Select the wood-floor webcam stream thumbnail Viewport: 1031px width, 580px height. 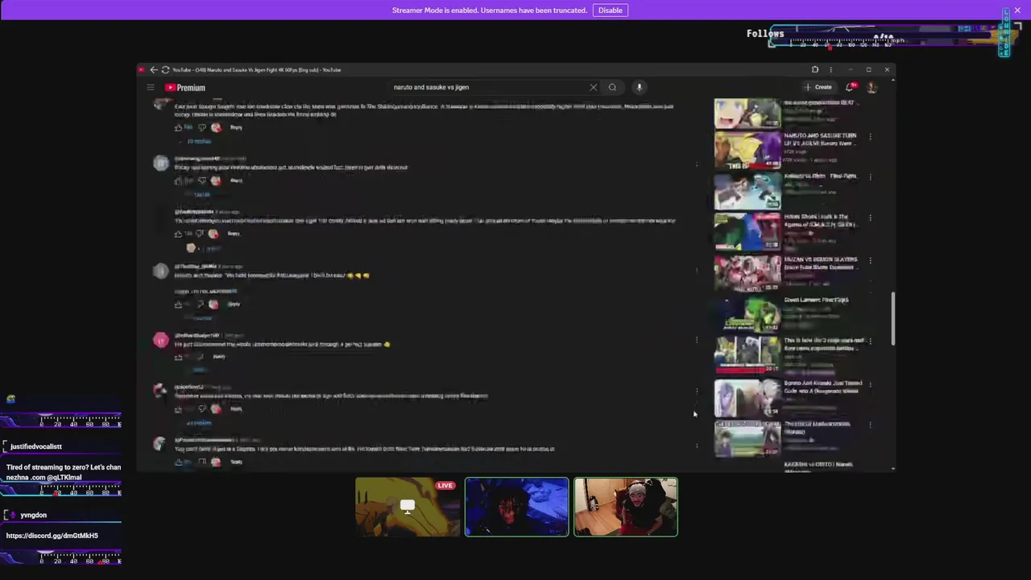(x=626, y=507)
